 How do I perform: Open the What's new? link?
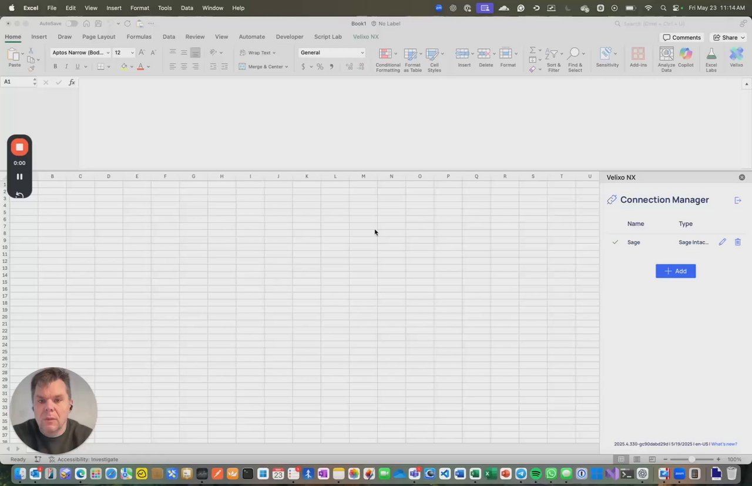724,444
